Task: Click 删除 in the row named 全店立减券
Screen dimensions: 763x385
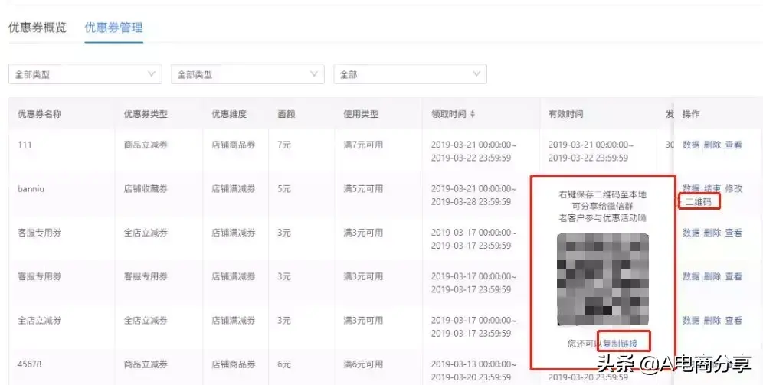Action: pos(712,321)
